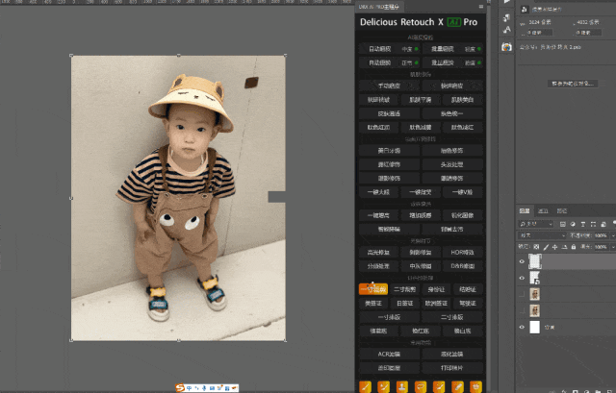Select the top layer's thumbnail

coord(535,261)
